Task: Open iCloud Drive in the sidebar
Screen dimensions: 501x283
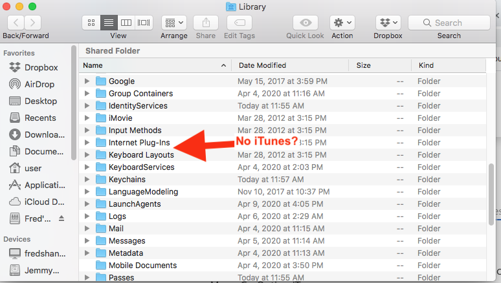Action: pyautogui.click(x=36, y=202)
